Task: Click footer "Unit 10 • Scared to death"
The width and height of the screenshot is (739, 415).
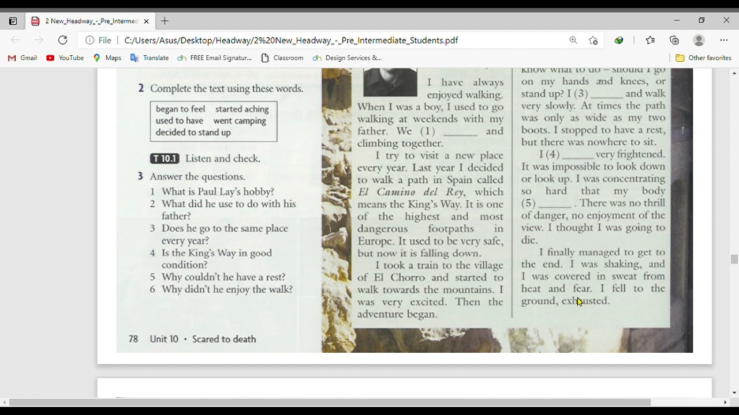Action: [x=203, y=339]
